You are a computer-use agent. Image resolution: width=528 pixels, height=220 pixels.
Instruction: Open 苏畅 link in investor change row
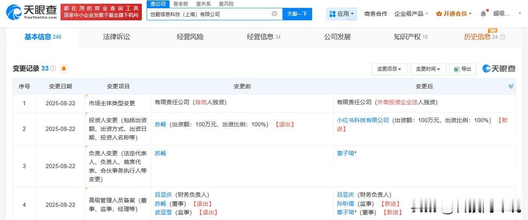click(160, 124)
